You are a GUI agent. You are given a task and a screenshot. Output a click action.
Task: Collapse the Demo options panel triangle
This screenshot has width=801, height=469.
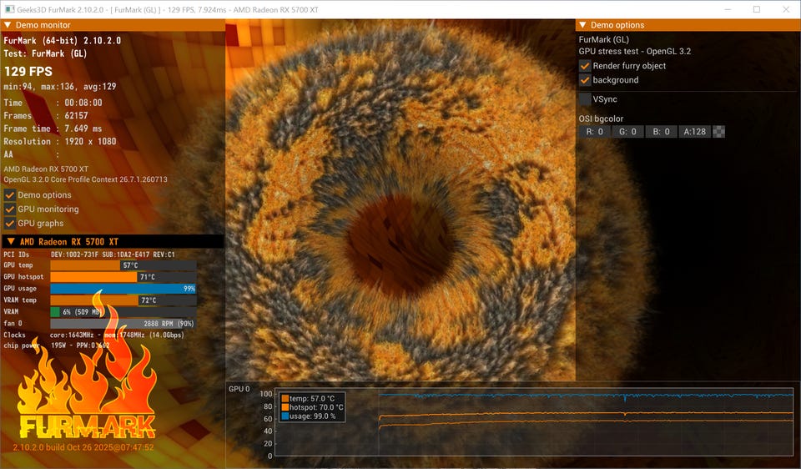tap(583, 25)
